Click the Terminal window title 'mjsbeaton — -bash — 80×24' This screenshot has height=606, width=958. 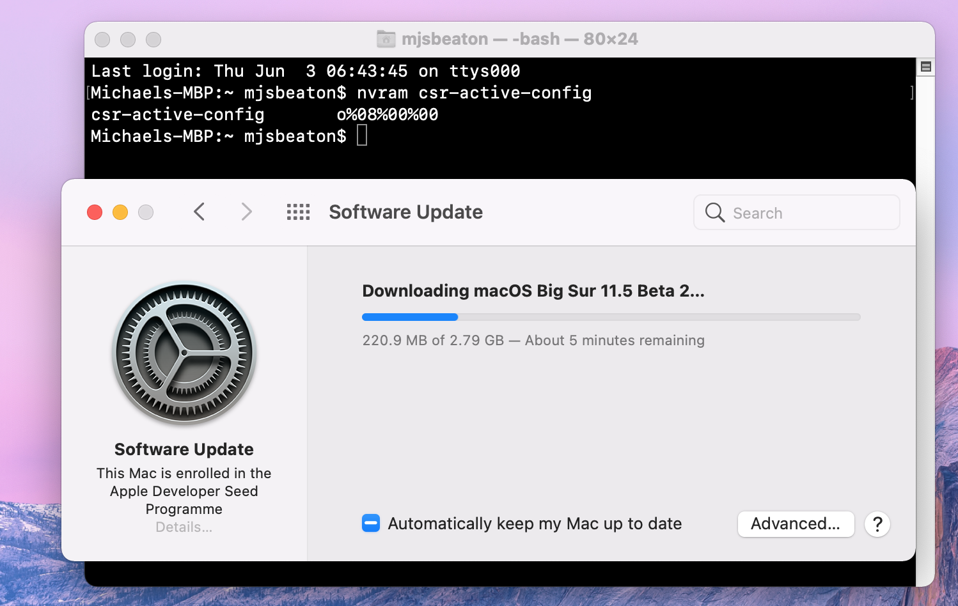click(x=520, y=39)
